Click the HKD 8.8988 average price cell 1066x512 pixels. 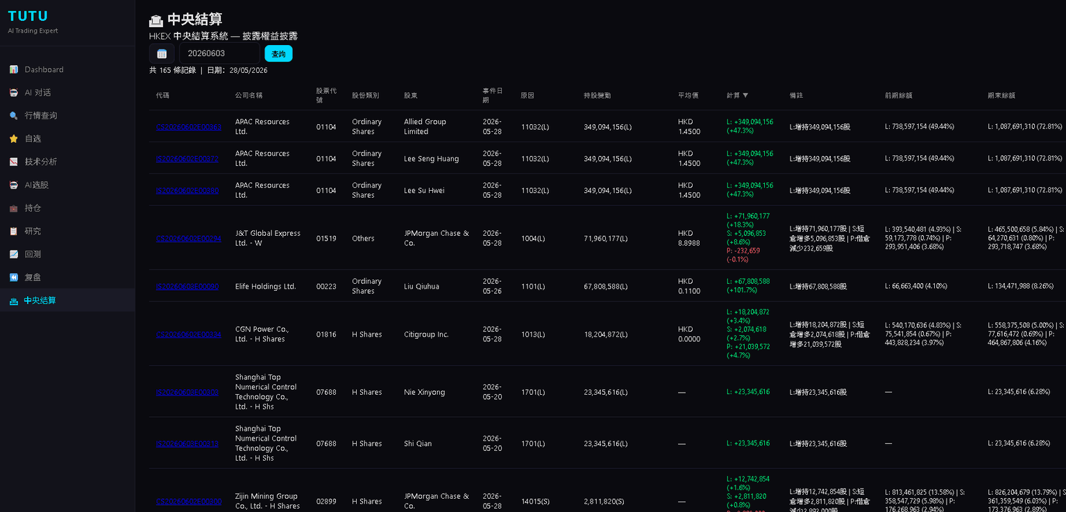click(x=689, y=238)
